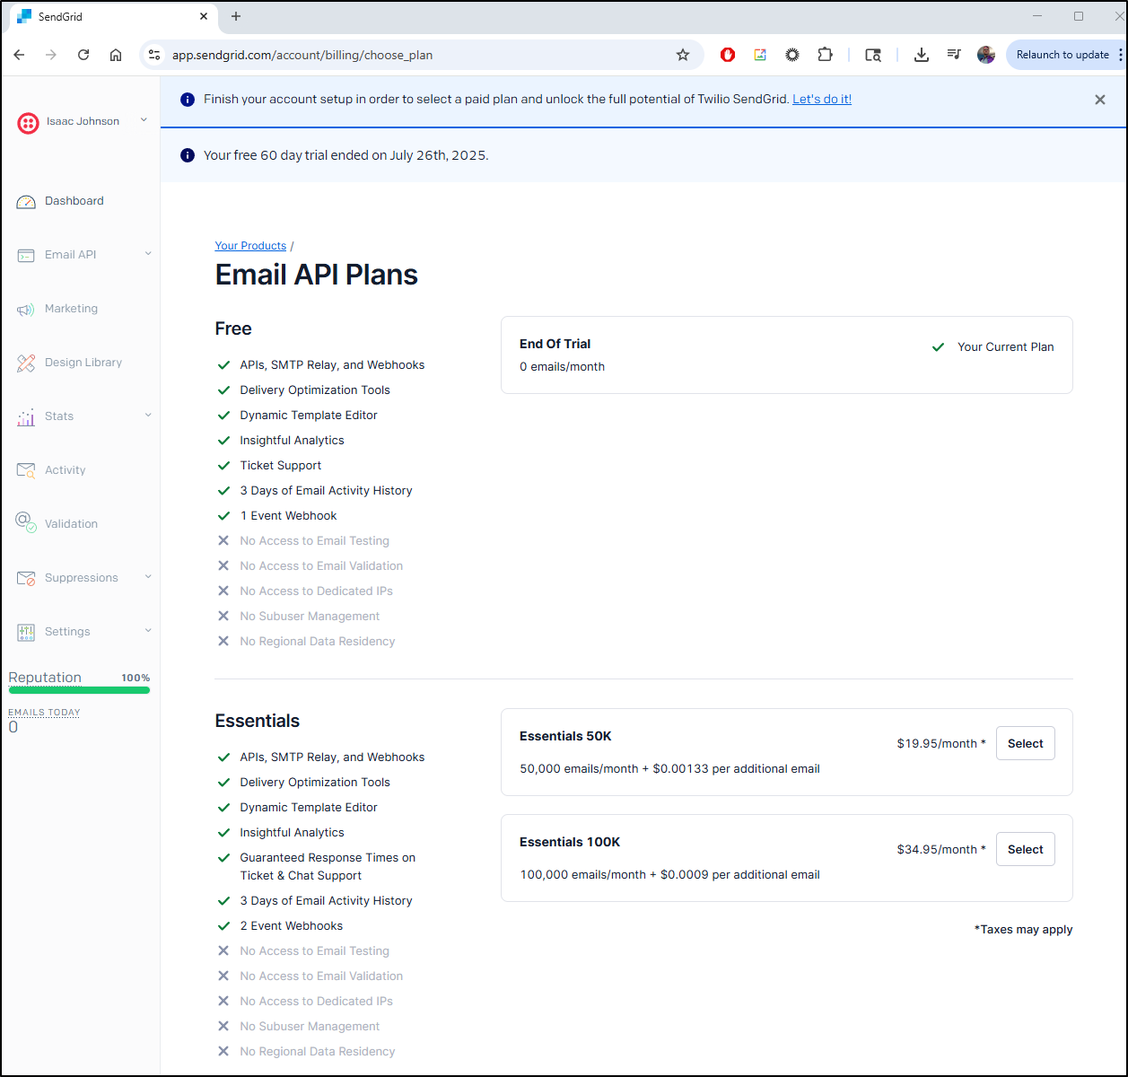This screenshot has width=1128, height=1077.
Task: Click the Stats chart icon
Action: (x=26, y=417)
